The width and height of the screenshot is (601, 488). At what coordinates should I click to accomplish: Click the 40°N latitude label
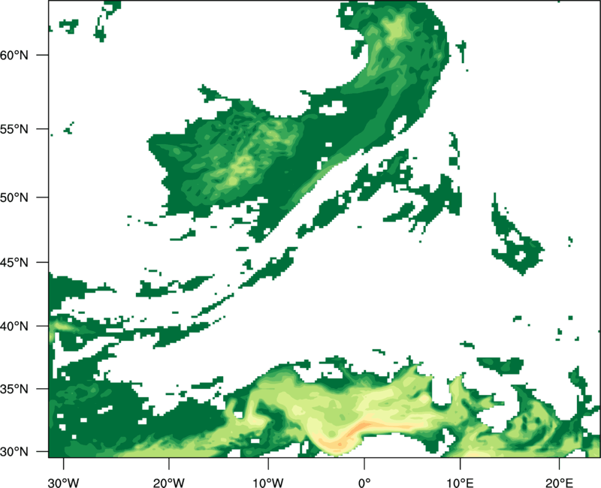(x=14, y=326)
